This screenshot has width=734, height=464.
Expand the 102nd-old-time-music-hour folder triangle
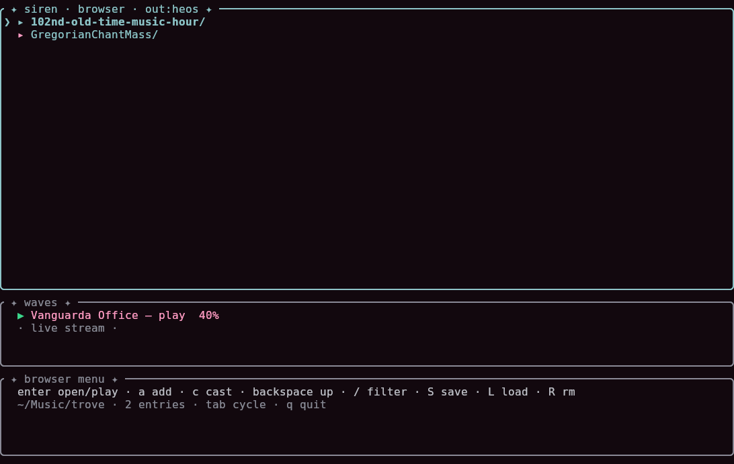[21, 22]
